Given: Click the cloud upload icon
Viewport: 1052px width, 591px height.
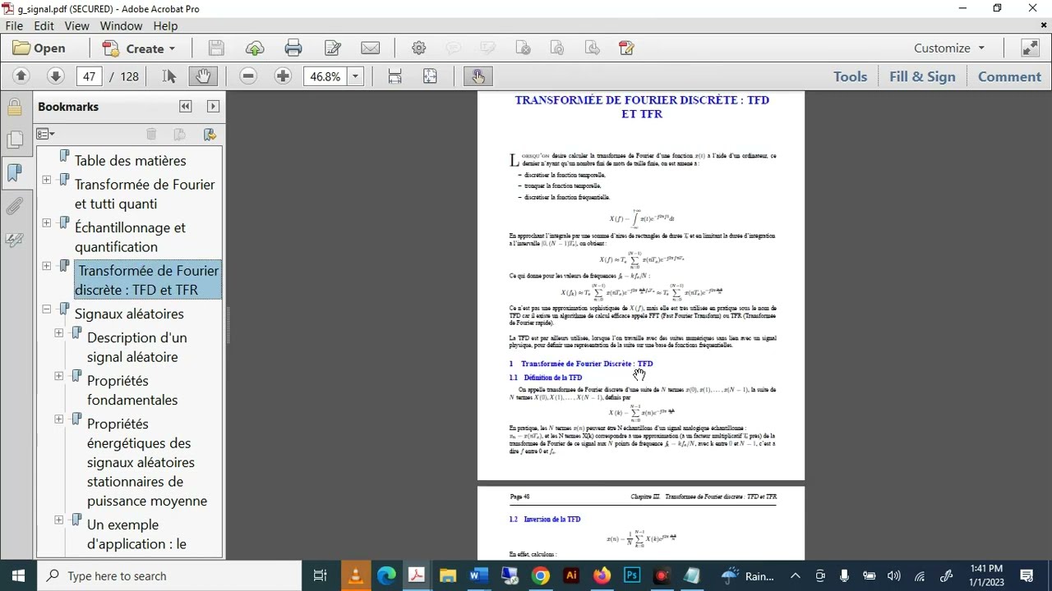Looking at the screenshot, I should pyautogui.click(x=255, y=48).
